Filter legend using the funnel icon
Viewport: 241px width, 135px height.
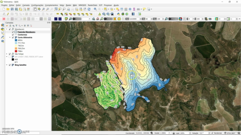click(17, 26)
